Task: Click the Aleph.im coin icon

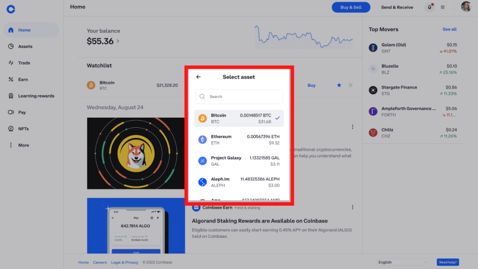Action: coord(203,182)
